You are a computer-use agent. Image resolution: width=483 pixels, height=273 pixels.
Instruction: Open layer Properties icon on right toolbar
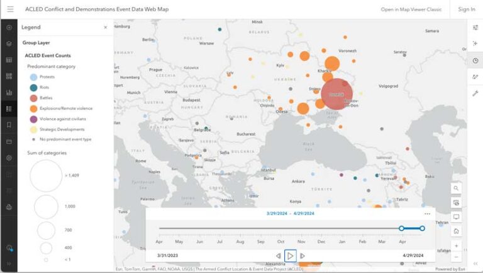pyautogui.click(x=475, y=28)
